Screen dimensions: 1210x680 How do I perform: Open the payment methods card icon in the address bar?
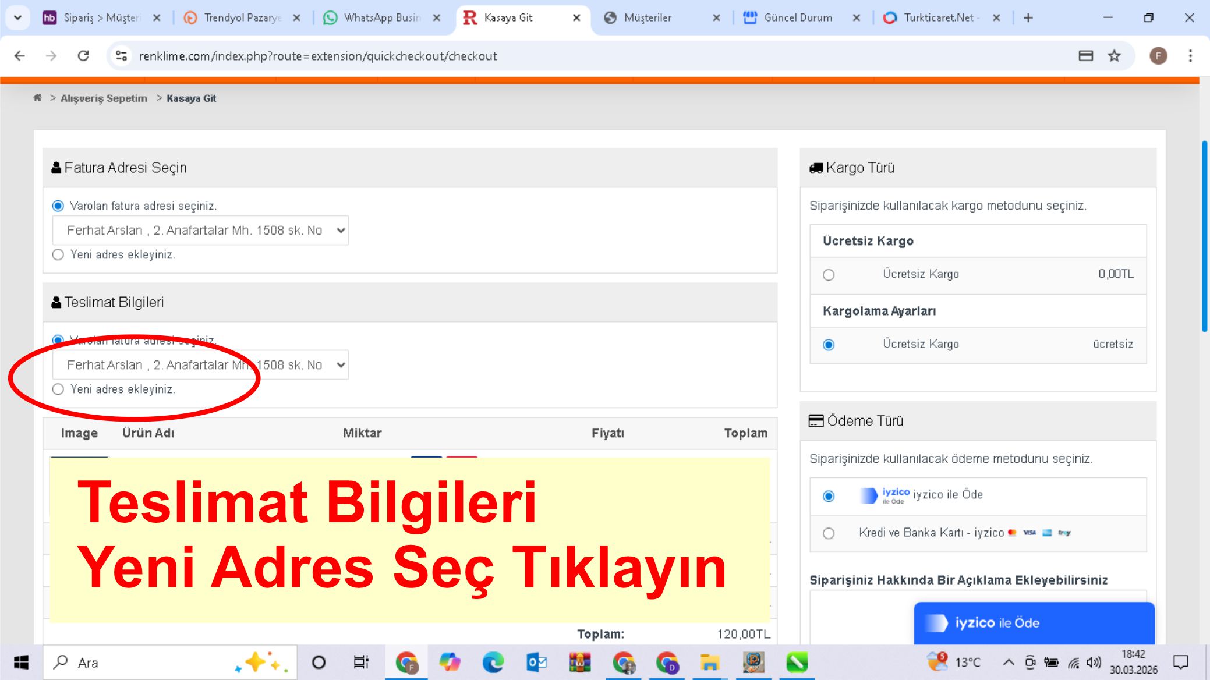1085,56
